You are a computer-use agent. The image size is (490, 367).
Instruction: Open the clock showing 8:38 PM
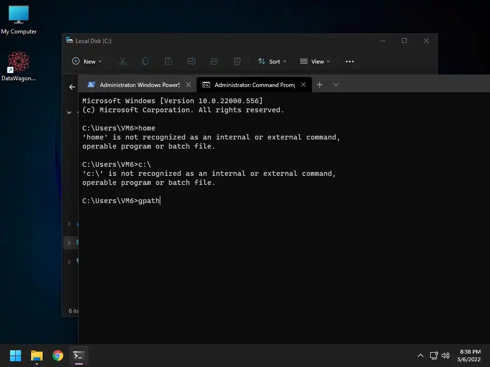(469, 356)
